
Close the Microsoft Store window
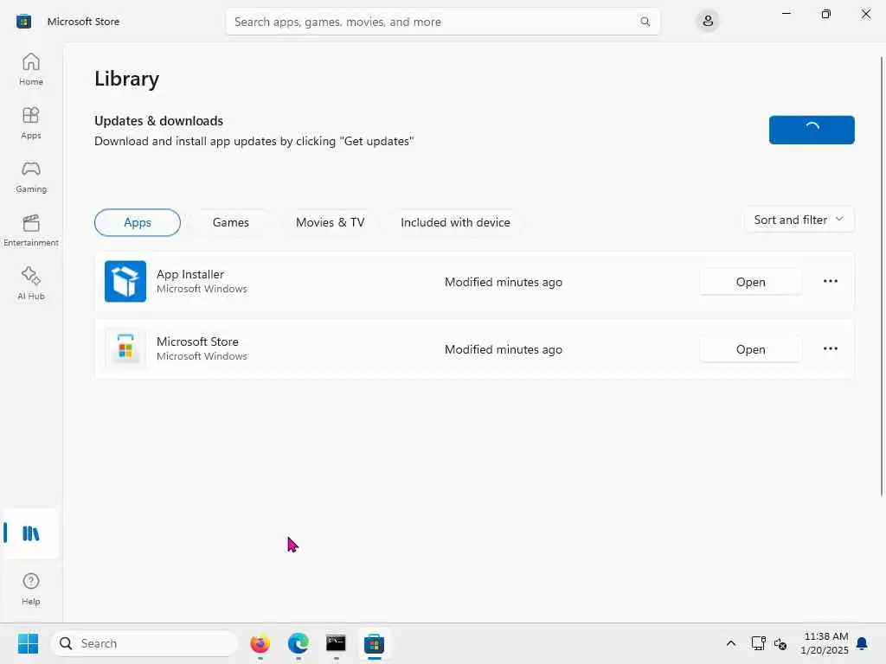pyautogui.click(x=865, y=14)
